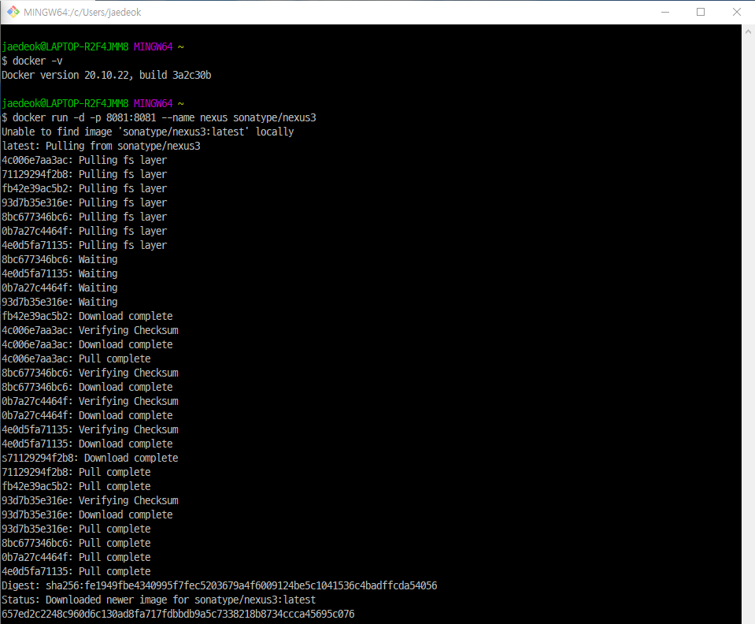
Task: Click container ID line starting '657ed2c2248c'
Action: click(178, 615)
